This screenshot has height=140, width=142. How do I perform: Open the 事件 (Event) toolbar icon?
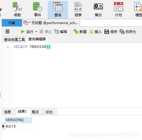tap(38, 10)
